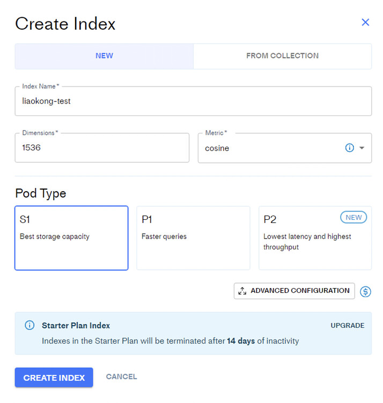The width and height of the screenshot is (383, 403).
Task: Click the info icon in Metric field
Action: tap(350, 148)
